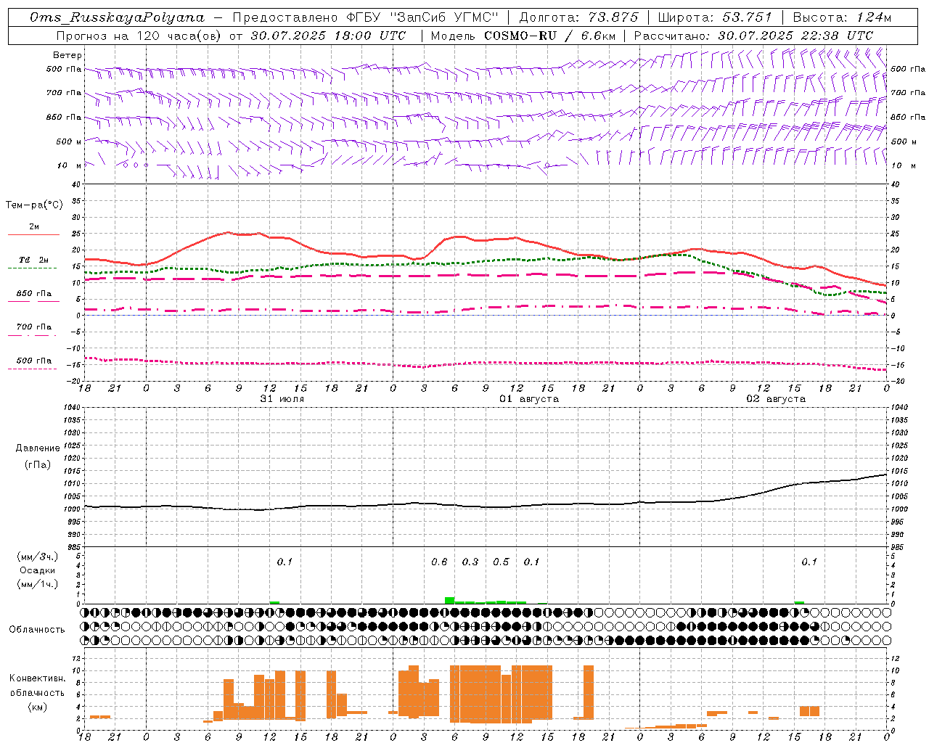This screenshot has width=929, height=743.
Task: Click the "Td 2м" legend label
Action: (33, 260)
